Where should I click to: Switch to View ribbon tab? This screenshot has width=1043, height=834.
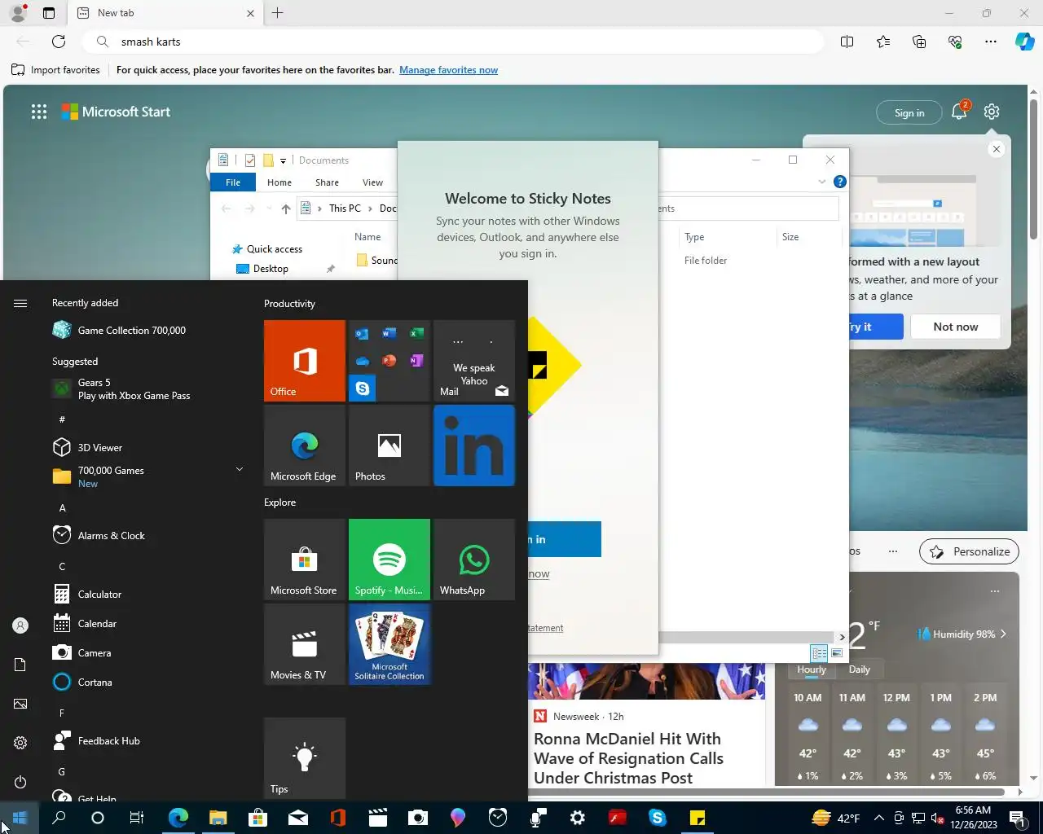click(x=372, y=182)
